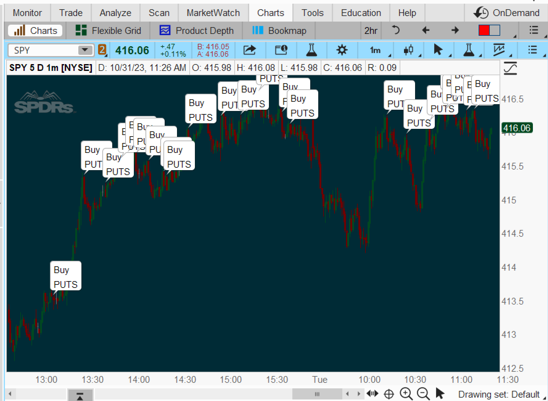Screen dimensions: 548x401
Task: Open the Tools tab
Action: 312,13
